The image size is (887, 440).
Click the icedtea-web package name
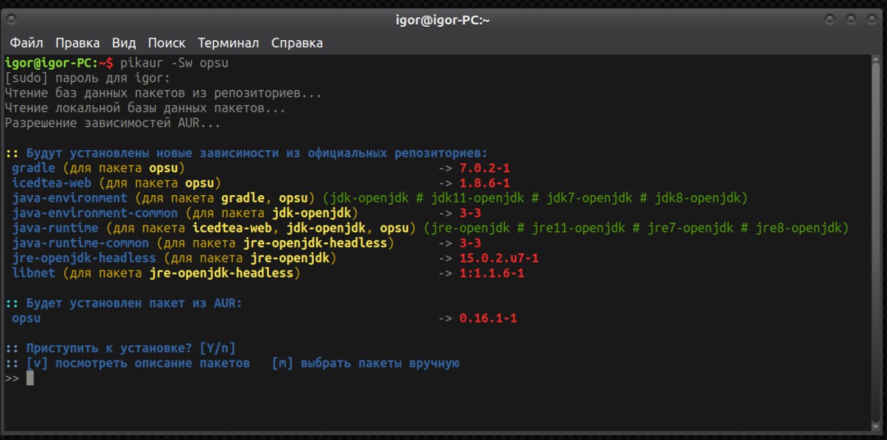coord(51,183)
